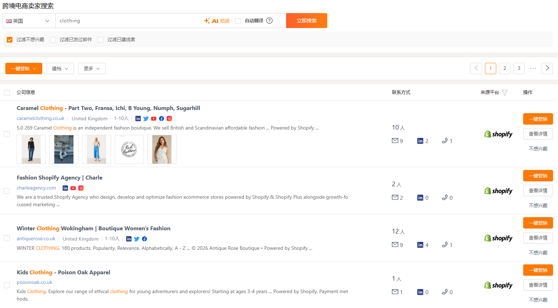Open charleagency.com LinkedIn icon

(65, 188)
